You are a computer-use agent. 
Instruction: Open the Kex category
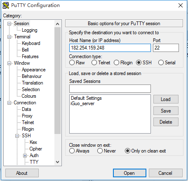tap(33, 142)
